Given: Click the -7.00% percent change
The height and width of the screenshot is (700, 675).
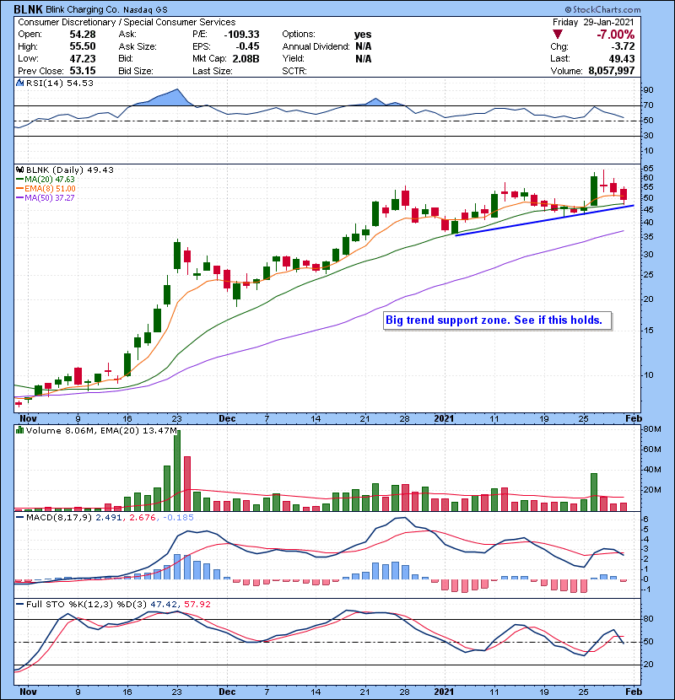Looking at the screenshot, I should 616,35.
